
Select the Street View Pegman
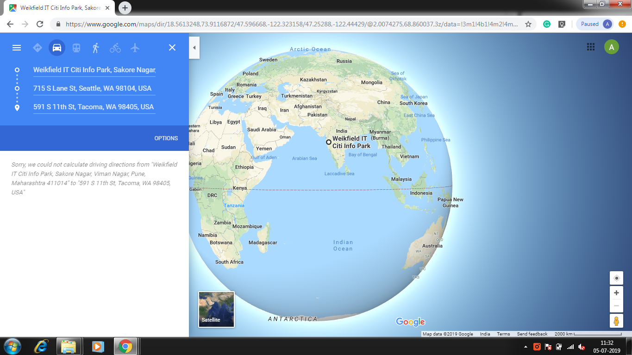[616, 321]
